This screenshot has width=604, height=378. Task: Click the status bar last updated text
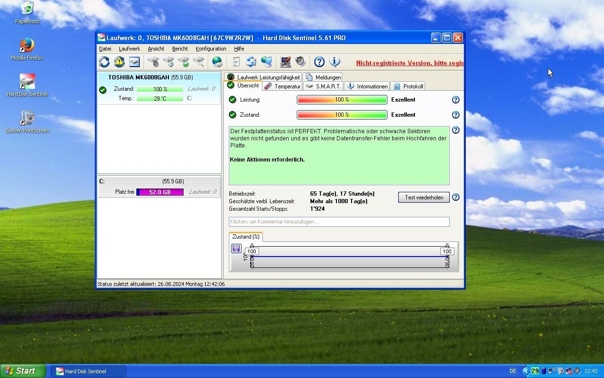tap(161, 284)
